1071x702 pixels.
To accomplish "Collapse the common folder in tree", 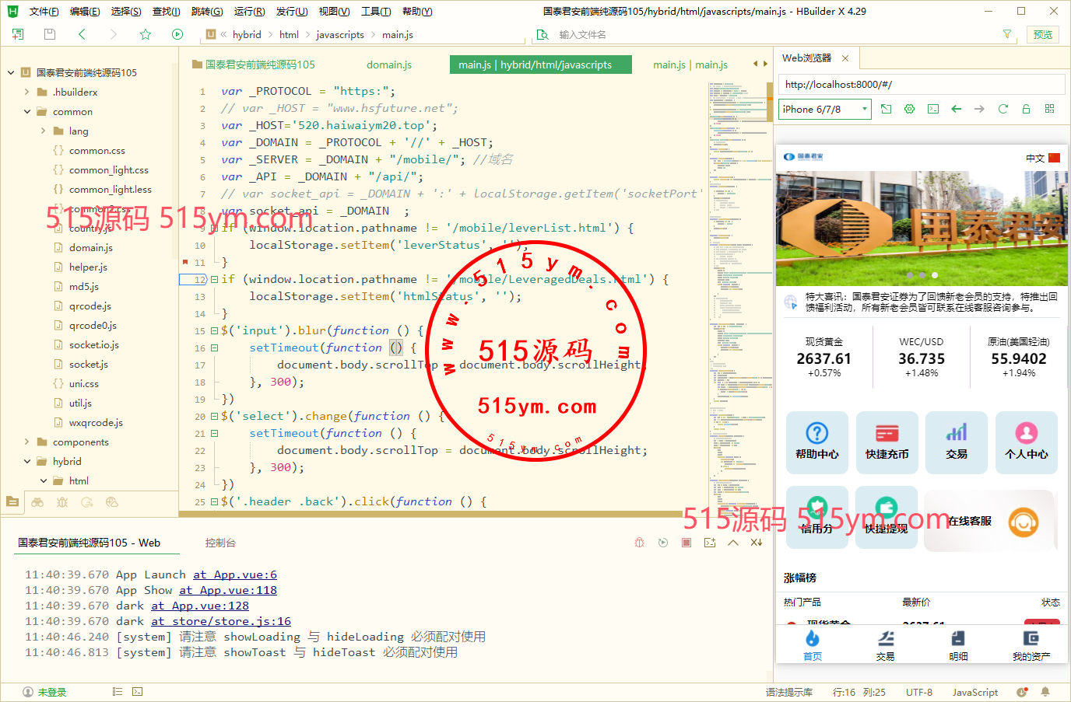I will click(x=27, y=112).
